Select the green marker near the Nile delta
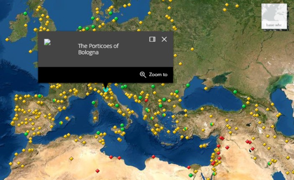This screenshot has height=180, width=294. click(191, 175)
